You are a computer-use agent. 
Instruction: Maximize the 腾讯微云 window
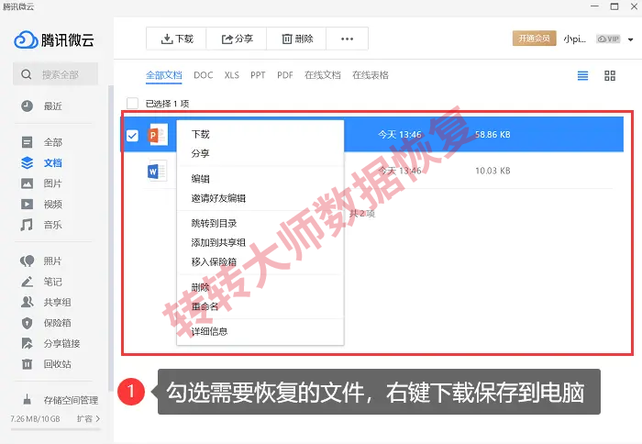click(x=614, y=6)
